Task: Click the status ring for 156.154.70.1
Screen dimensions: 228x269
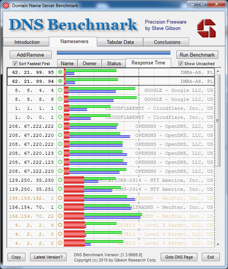Action: [60, 207]
